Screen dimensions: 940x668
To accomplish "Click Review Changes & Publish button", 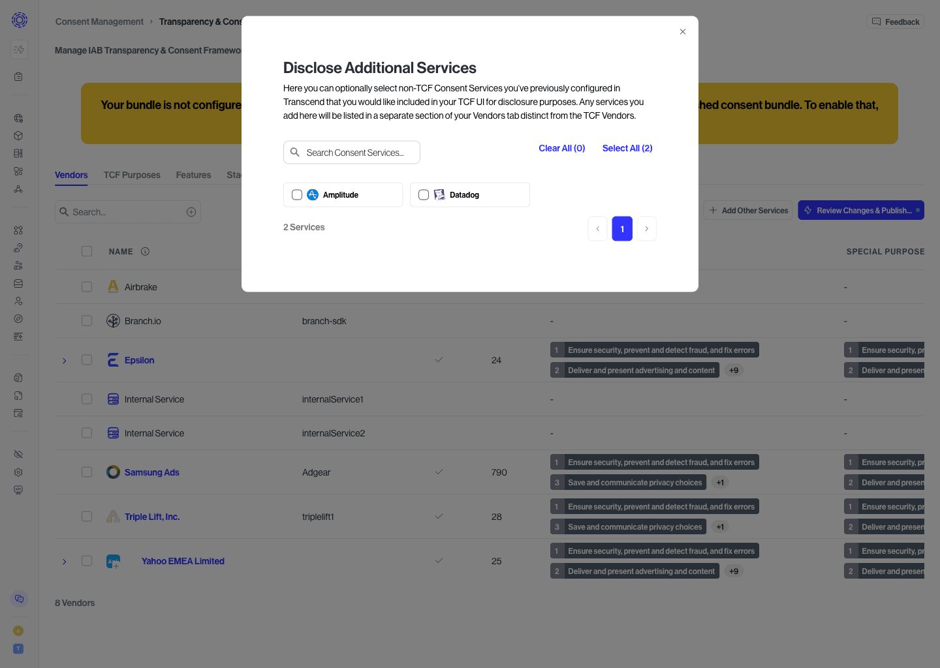I will pos(861,210).
